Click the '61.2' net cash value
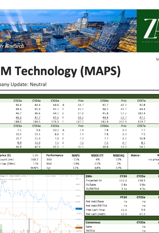The height and width of the screenshot is (233, 159). coord(142,214)
